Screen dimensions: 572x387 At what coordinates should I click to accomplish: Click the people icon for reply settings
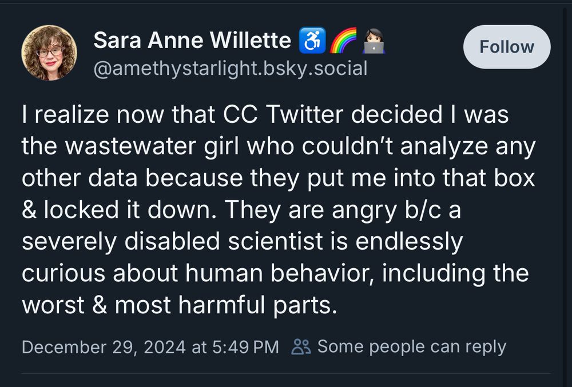[x=301, y=346]
